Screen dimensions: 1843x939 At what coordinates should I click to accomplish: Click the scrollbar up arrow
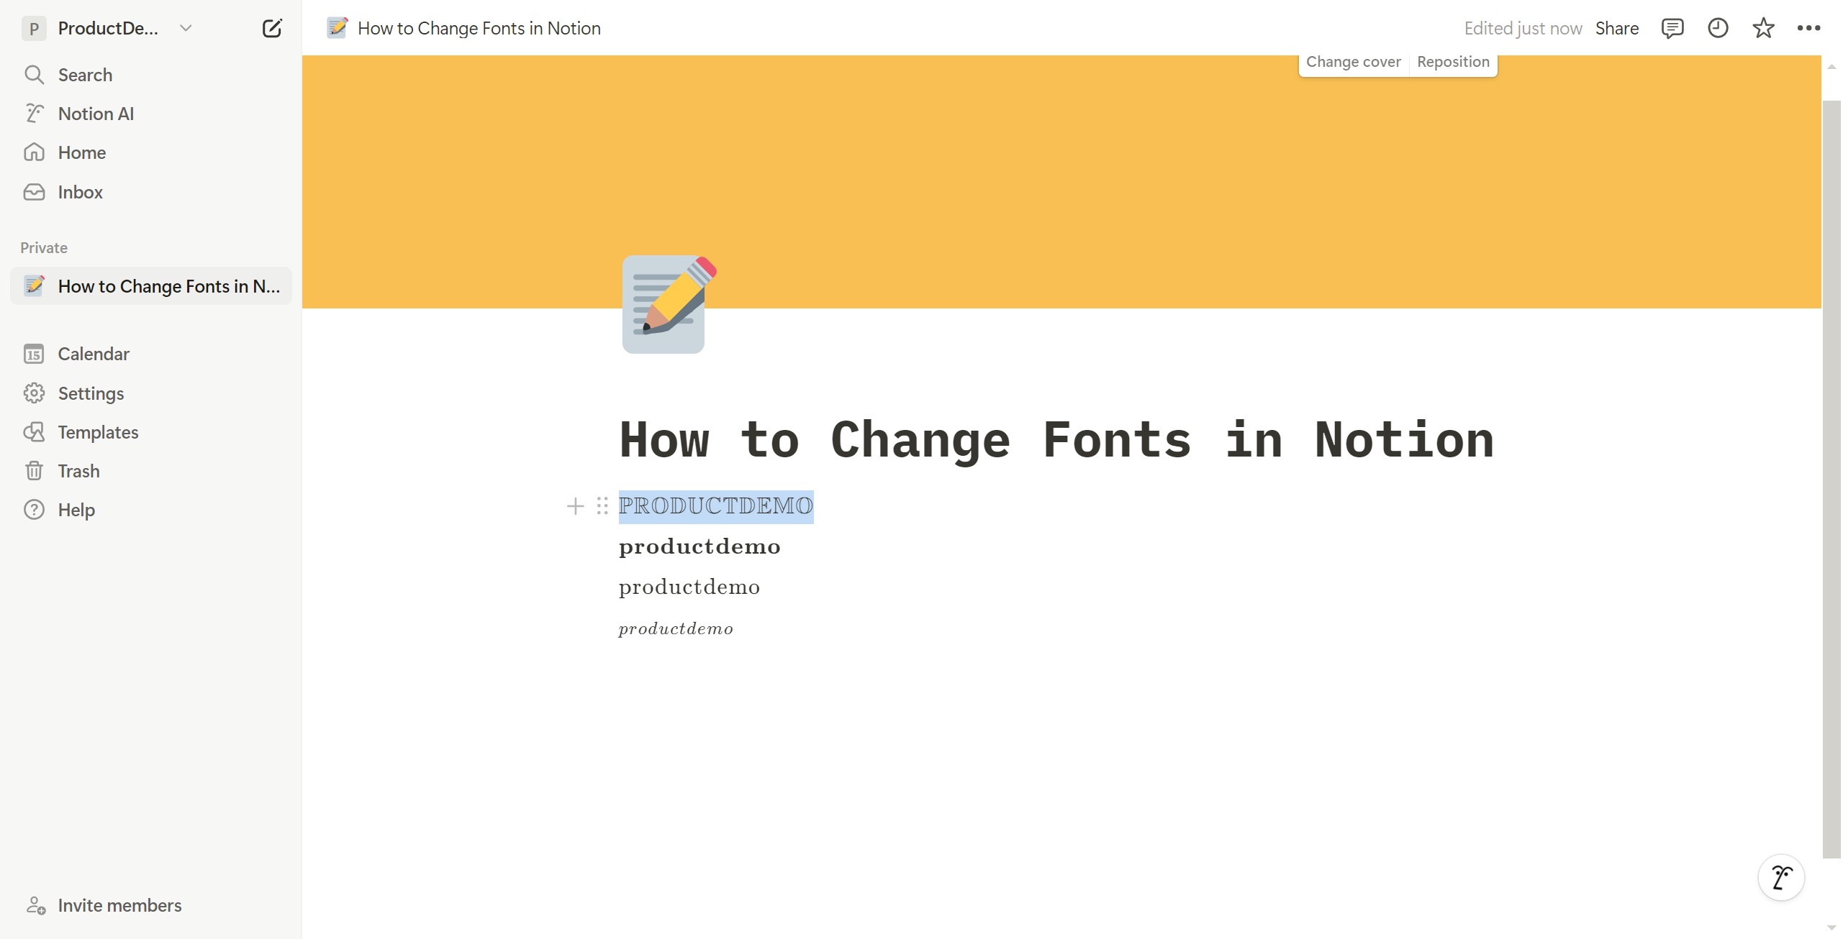coord(1831,67)
